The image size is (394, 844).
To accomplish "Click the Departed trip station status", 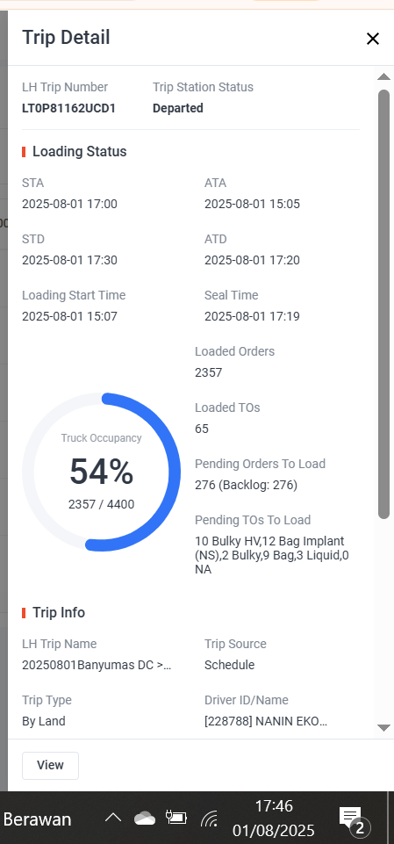I will [178, 108].
